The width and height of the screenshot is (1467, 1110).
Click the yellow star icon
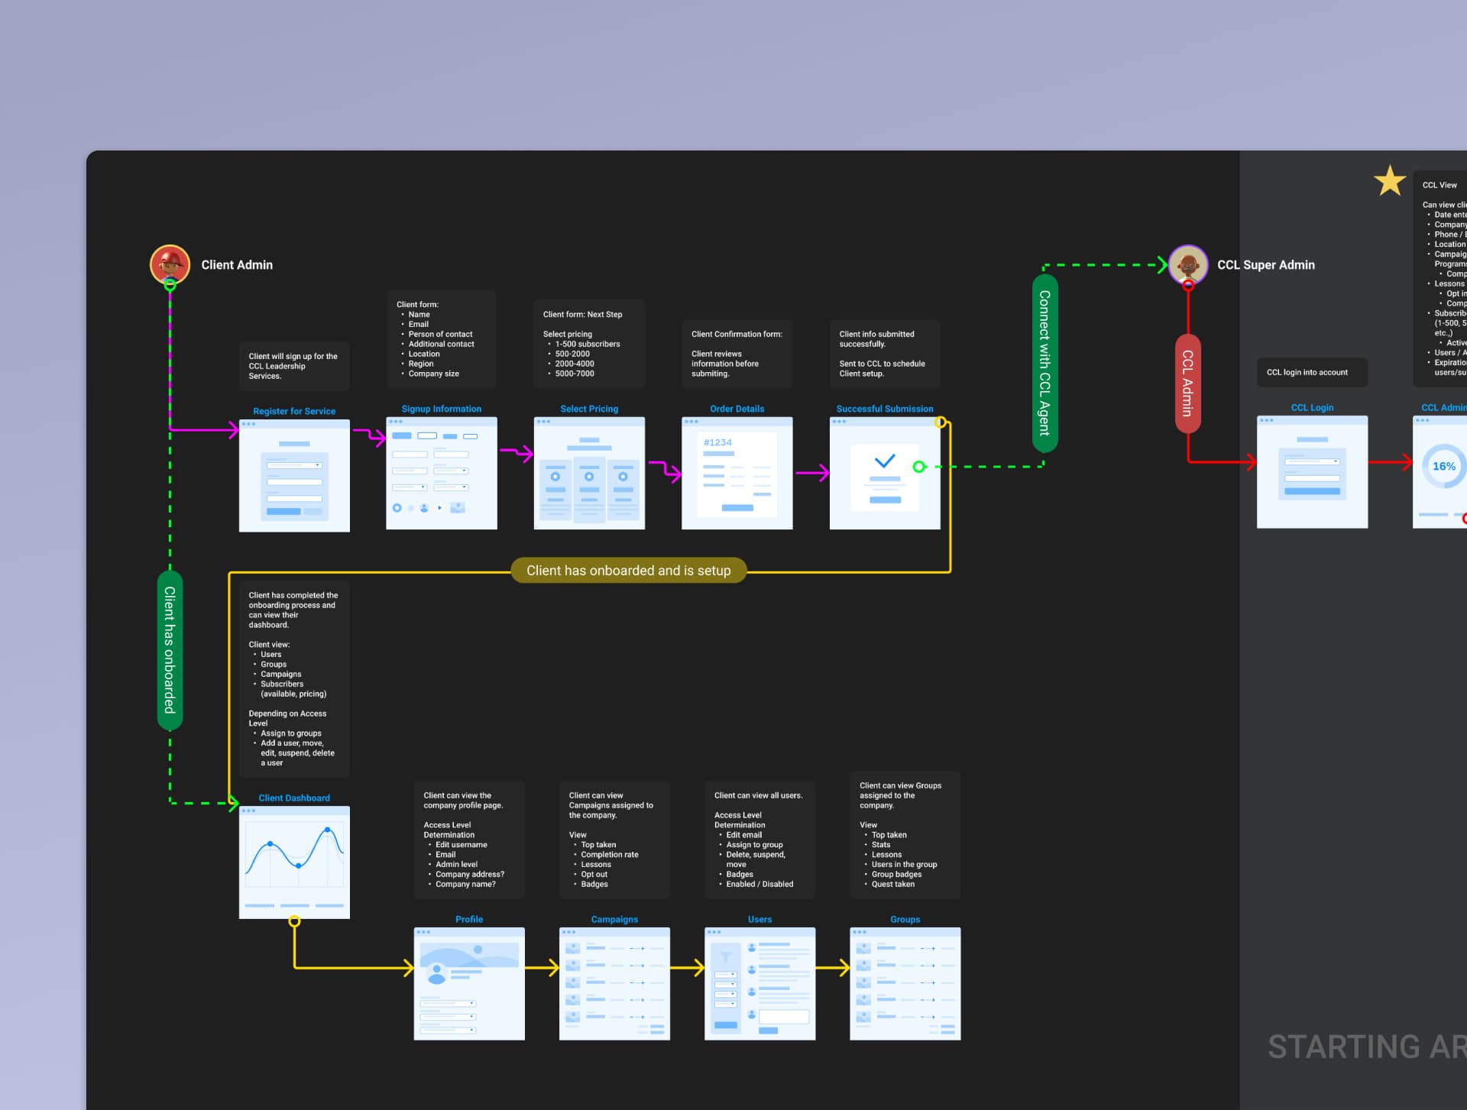point(1389,182)
